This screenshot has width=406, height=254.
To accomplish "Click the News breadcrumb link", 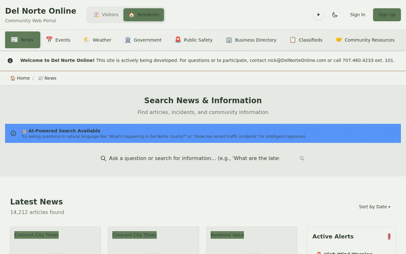I will 47,78.
